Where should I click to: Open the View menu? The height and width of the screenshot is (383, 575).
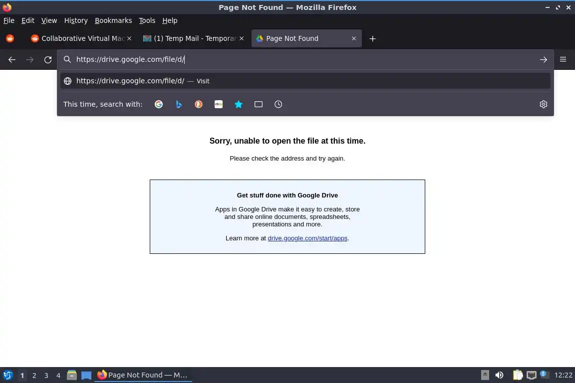(49, 20)
